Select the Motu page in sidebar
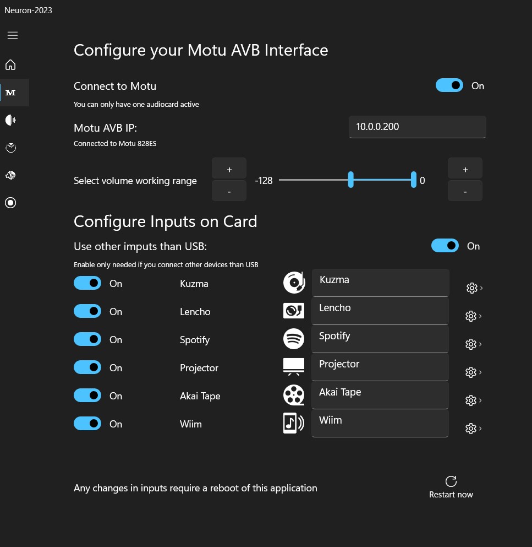 tap(10, 93)
